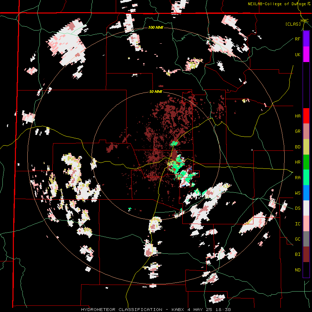Click the 100 NMI range ring label
312x312 pixels.
point(156,27)
